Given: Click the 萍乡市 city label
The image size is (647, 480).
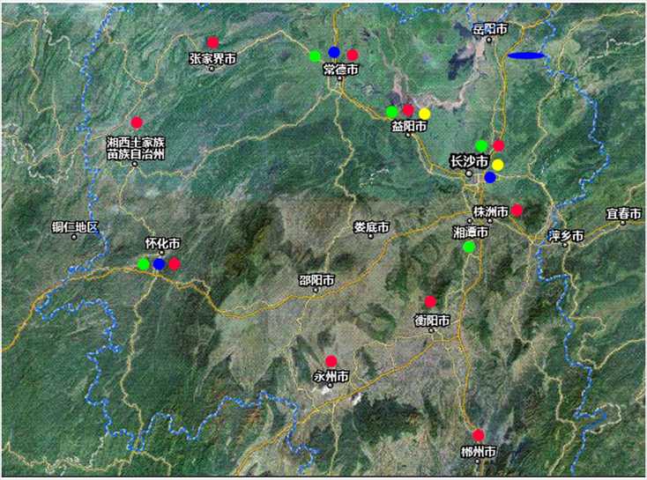Looking at the screenshot, I should point(566,236).
